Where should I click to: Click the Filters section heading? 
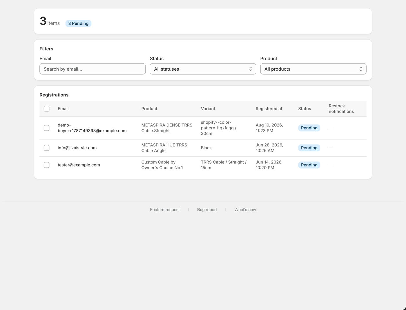(x=46, y=49)
